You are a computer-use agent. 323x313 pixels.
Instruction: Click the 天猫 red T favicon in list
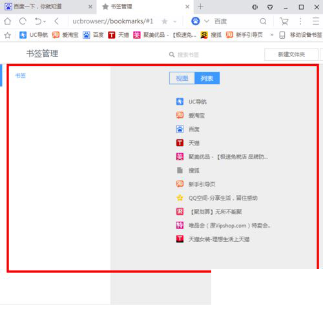180,143
